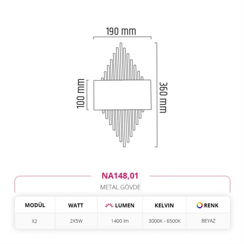Select the RENK header text
The image size is (244, 244).
coord(212,205)
